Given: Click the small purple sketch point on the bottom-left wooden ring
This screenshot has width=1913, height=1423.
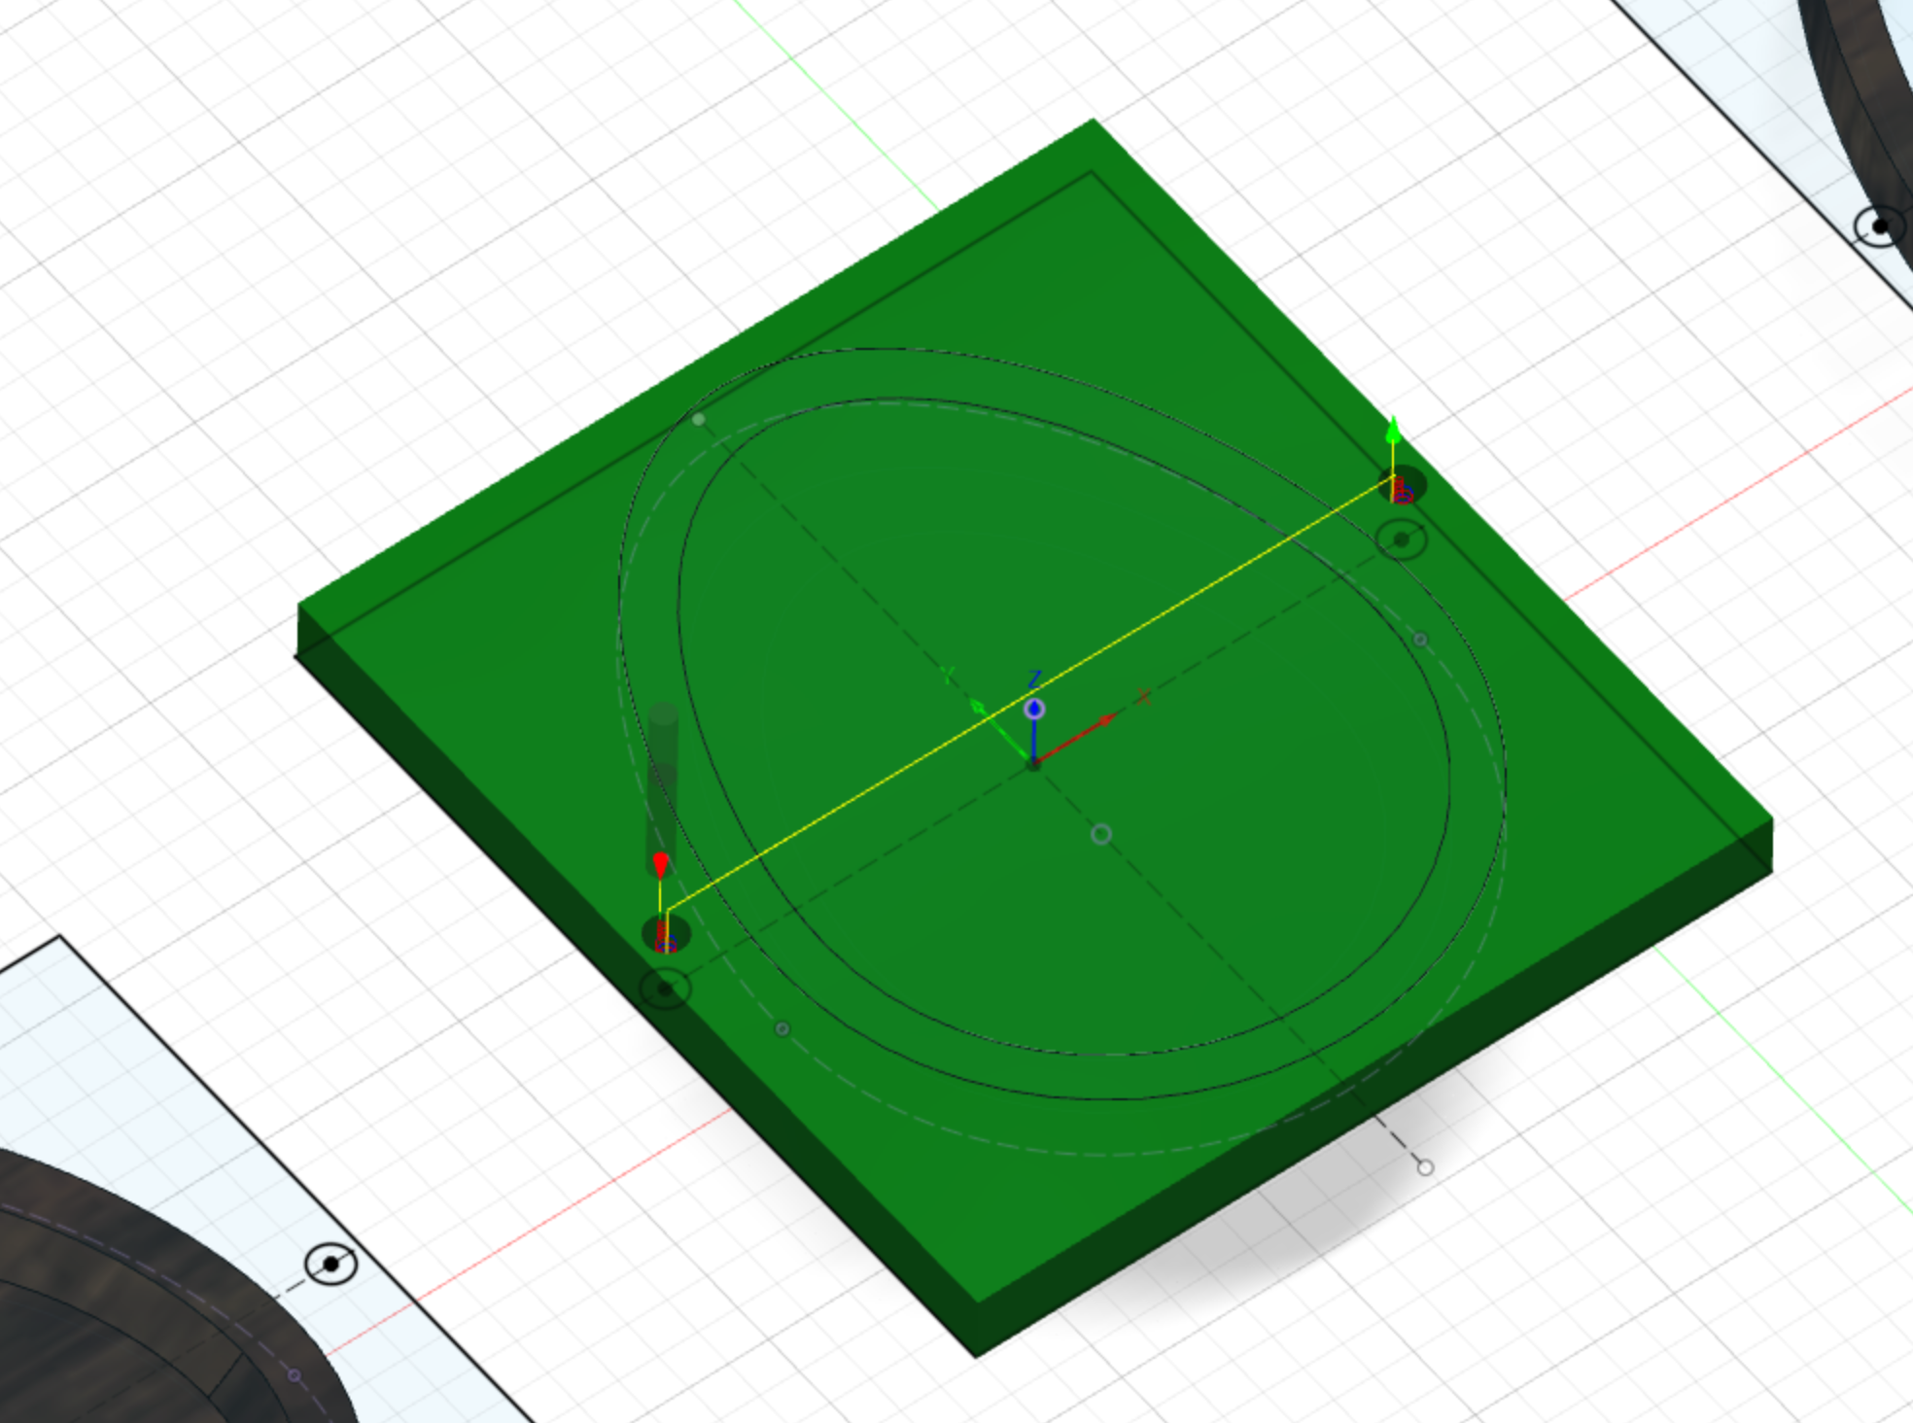Looking at the screenshot, I should [295, 1375].
